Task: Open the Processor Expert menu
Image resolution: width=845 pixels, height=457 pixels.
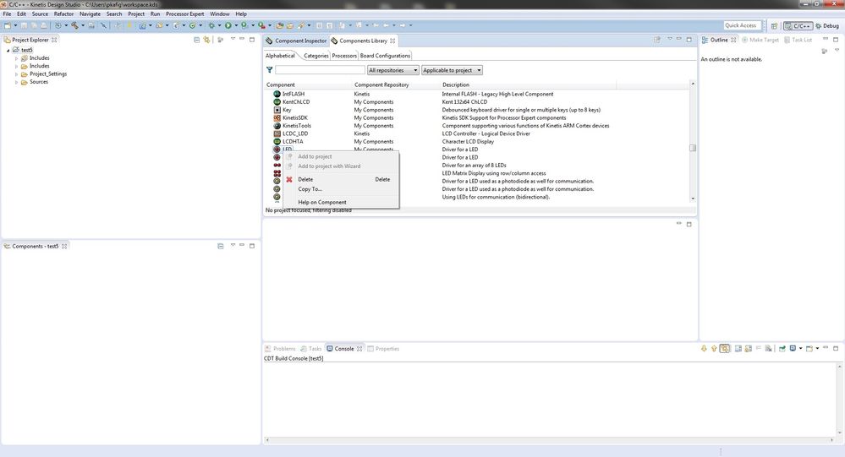Action: pos(185,14)
